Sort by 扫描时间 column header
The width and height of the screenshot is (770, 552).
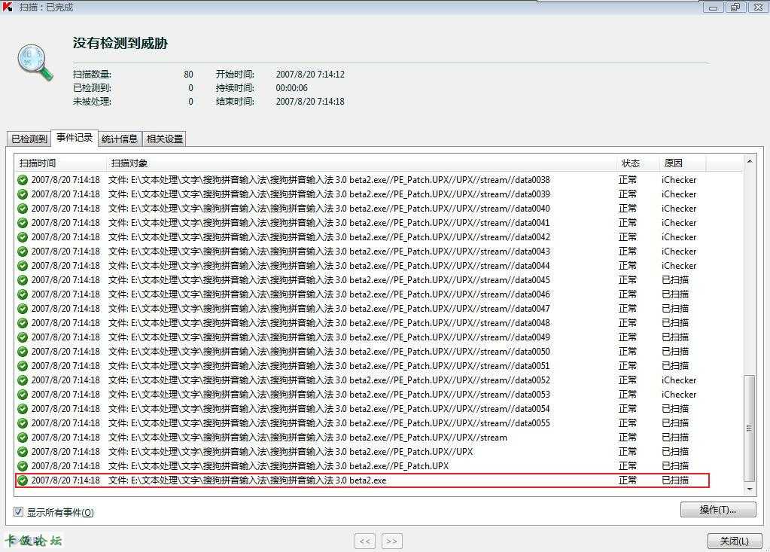[60, 163]
